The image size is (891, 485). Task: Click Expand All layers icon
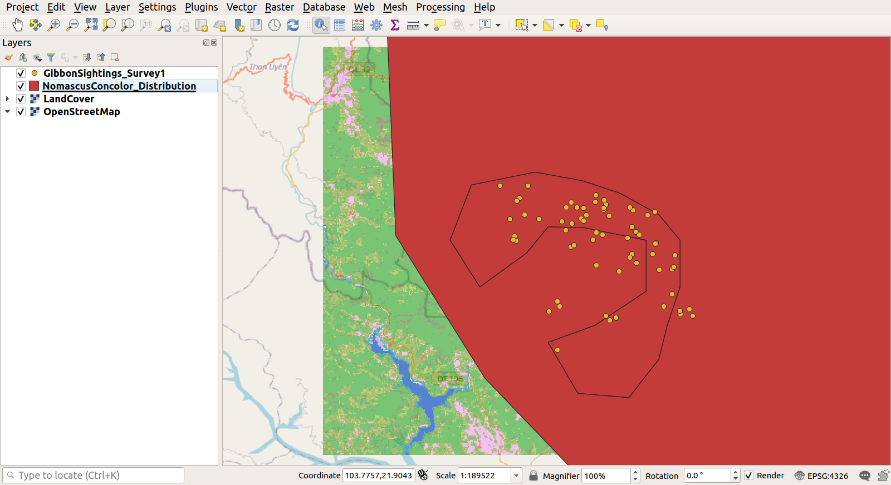(x=87, y=57)
